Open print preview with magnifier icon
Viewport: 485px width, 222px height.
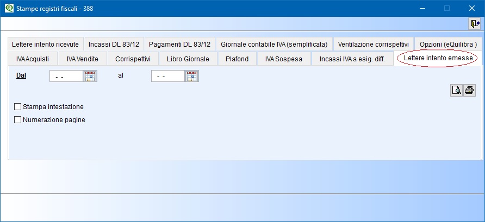(456, 91)
